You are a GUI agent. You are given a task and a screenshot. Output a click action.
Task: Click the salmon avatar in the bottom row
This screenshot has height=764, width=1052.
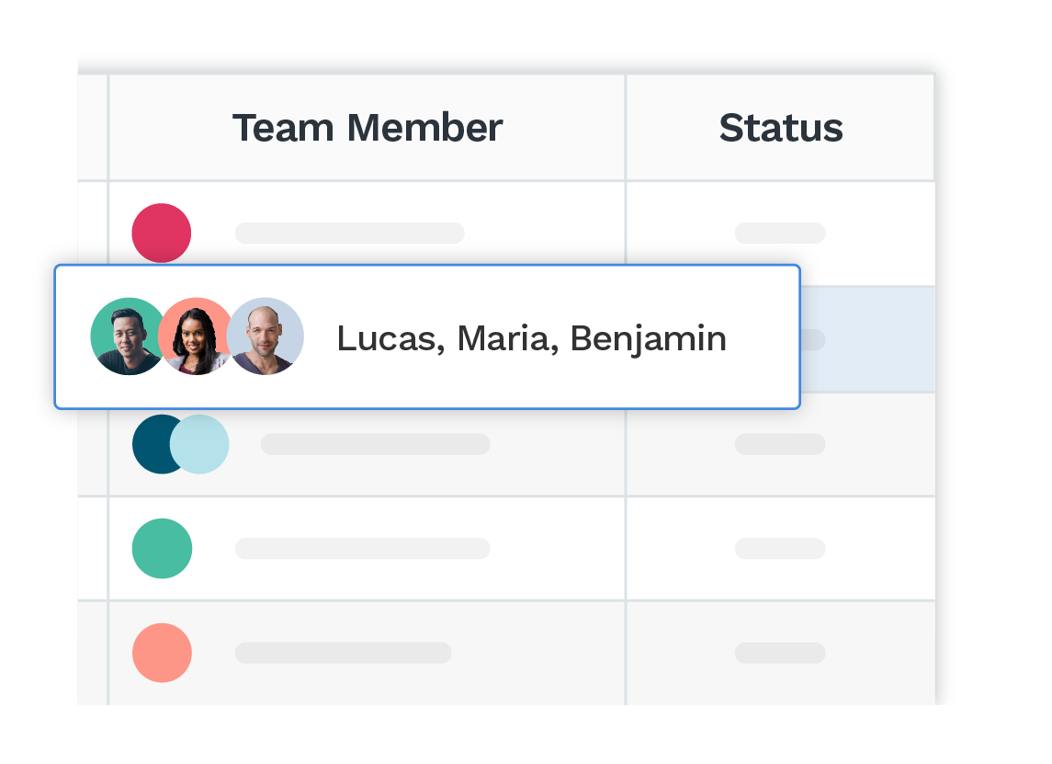coord(162,653)
